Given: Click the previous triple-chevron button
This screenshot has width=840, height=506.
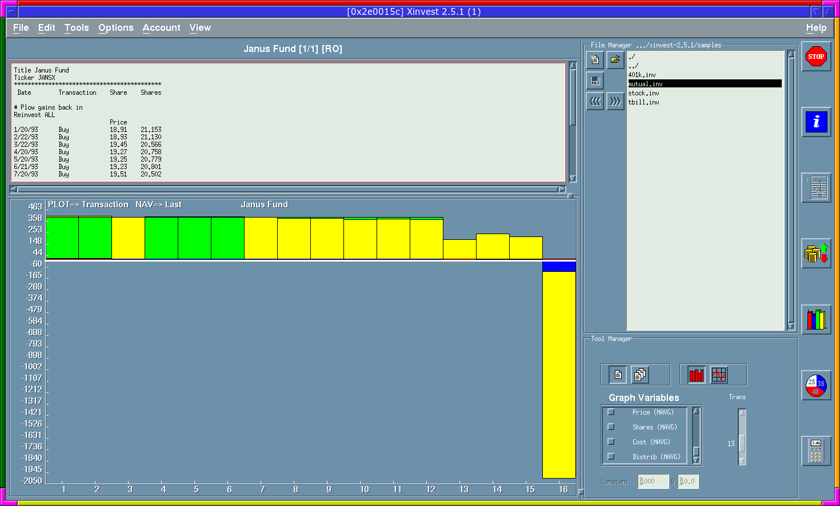Looking at the screenshot, I should (595, 102).
